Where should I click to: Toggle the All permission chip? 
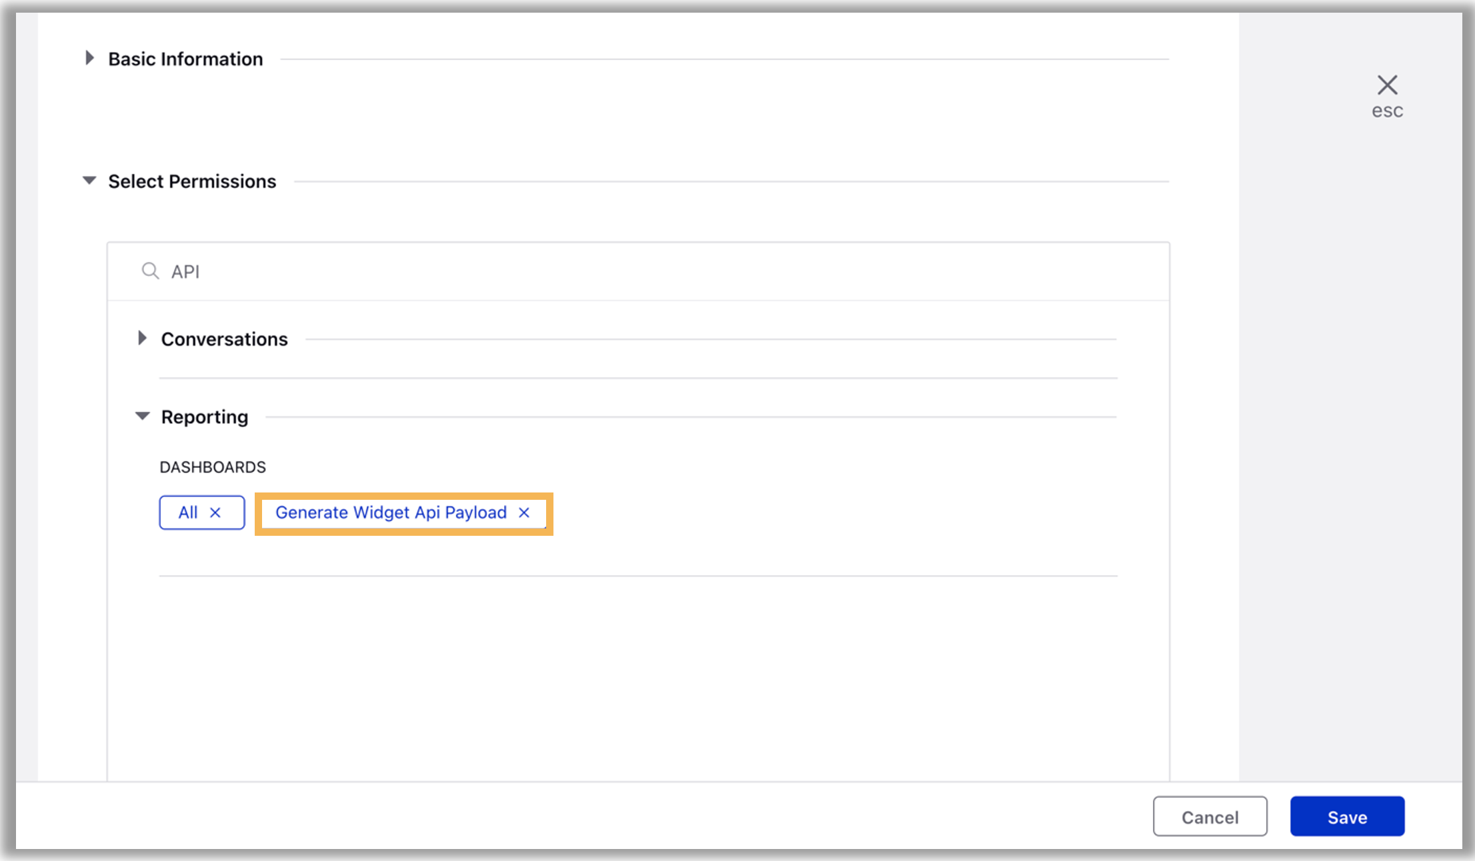point(188,512)
